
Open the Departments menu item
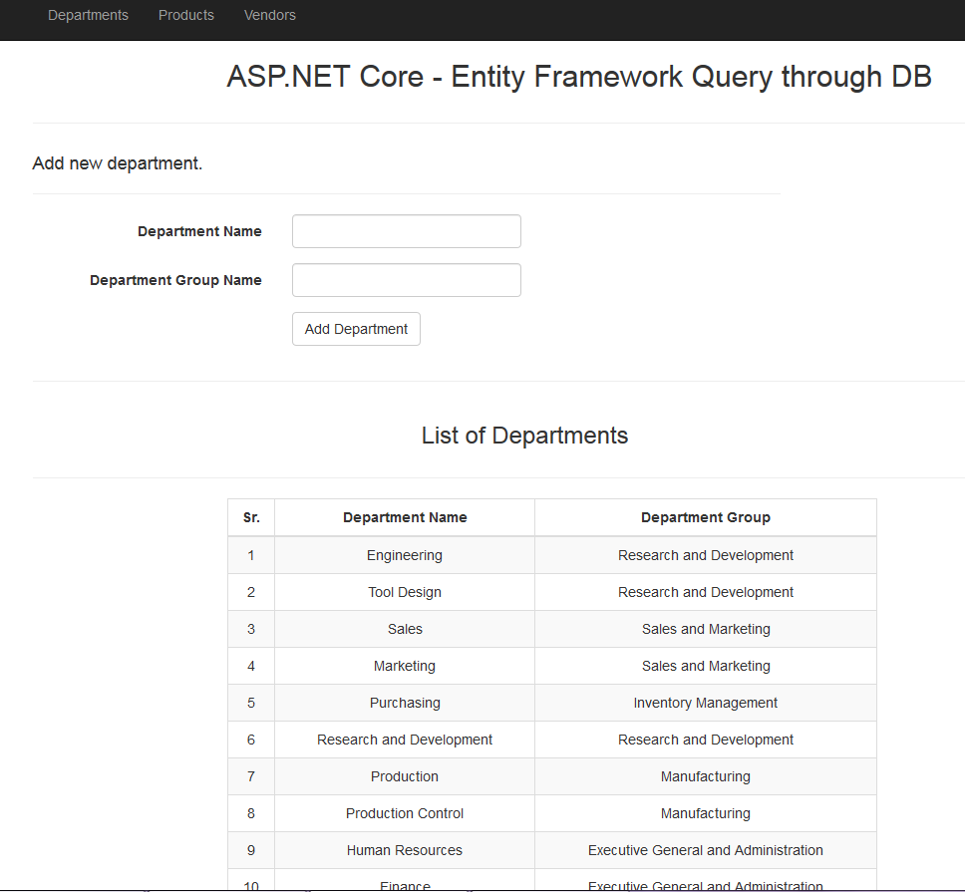[88, 15]
